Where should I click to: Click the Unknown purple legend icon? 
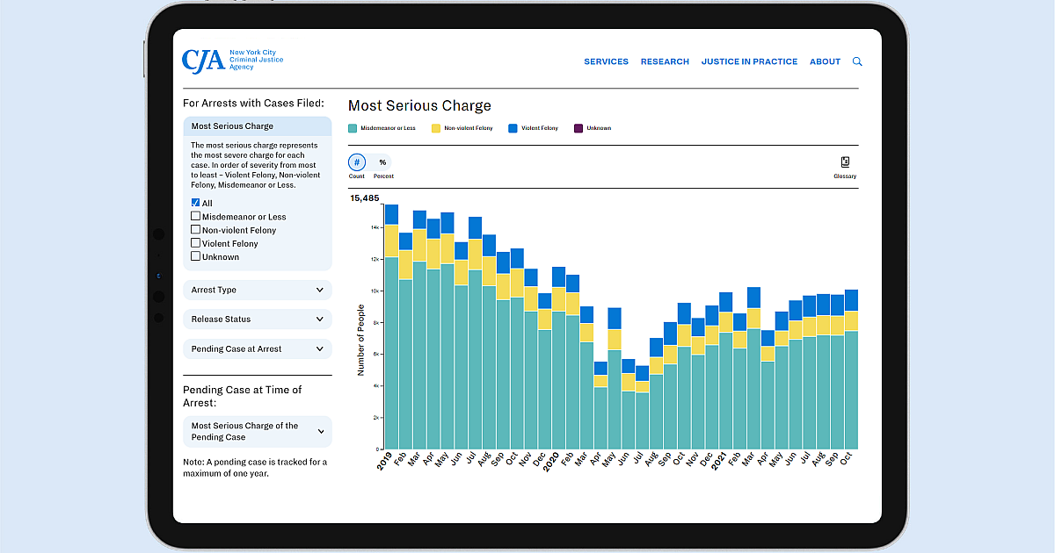(577, 127)
